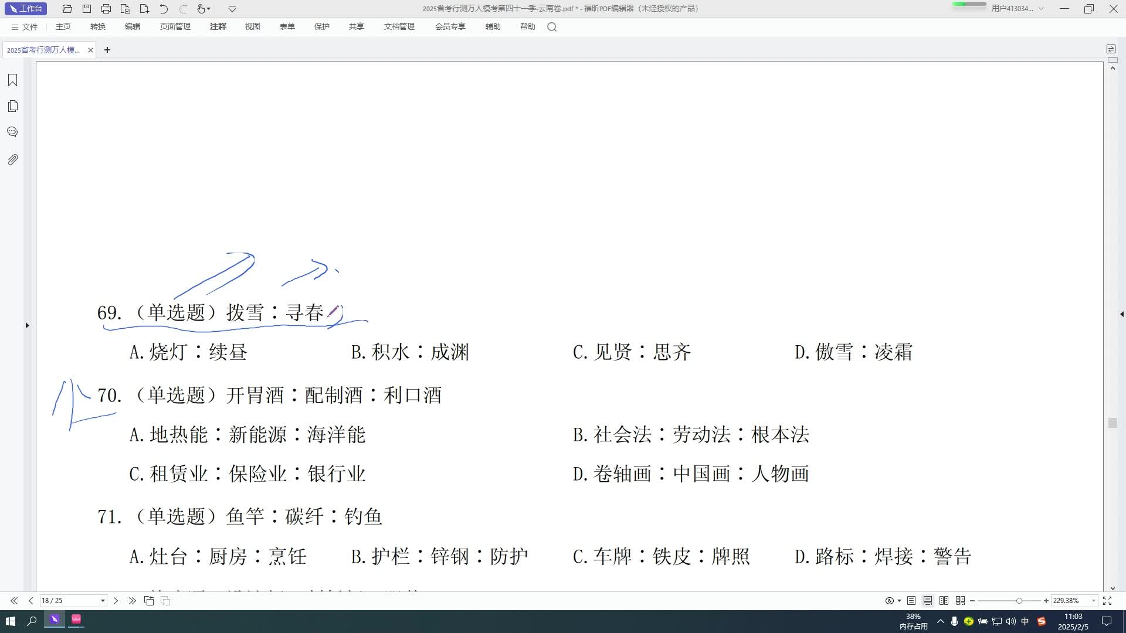Enable facing two-page view layout
The width and height of the screenshot is (1126, 633).
pyautogui.click(x=944, y=601)
